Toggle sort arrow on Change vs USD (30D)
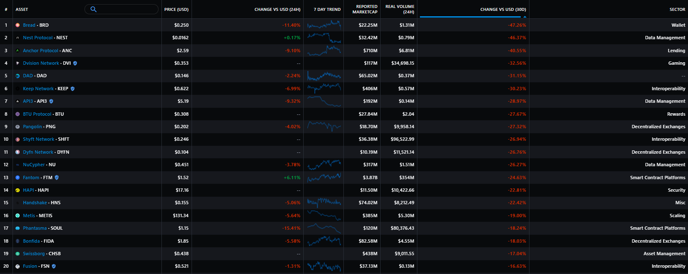 click(x=525, y=17)
